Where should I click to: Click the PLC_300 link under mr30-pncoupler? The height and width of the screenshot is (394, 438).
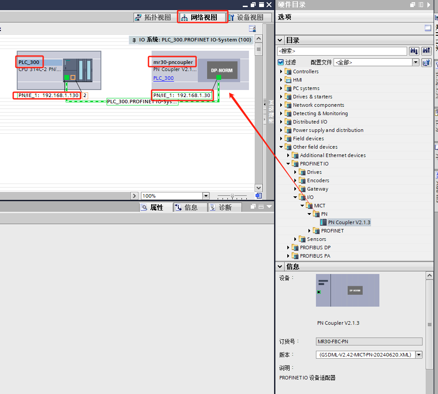point(163,78)
